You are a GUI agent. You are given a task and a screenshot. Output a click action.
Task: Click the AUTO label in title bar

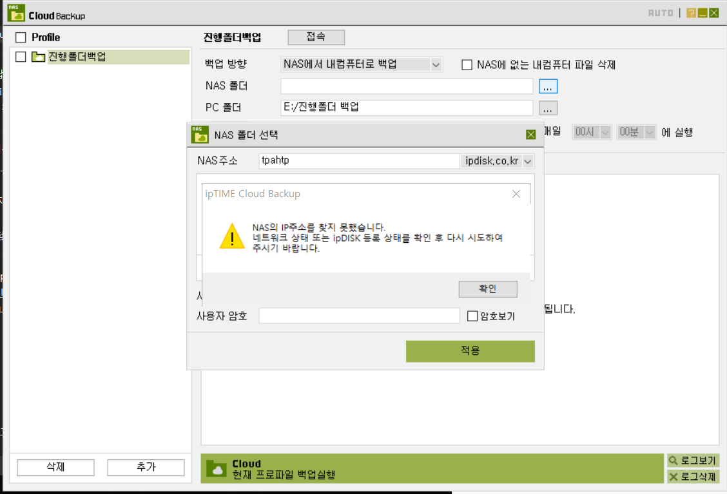[661, 13]
